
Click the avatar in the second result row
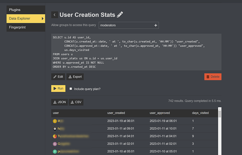point(55,129)
